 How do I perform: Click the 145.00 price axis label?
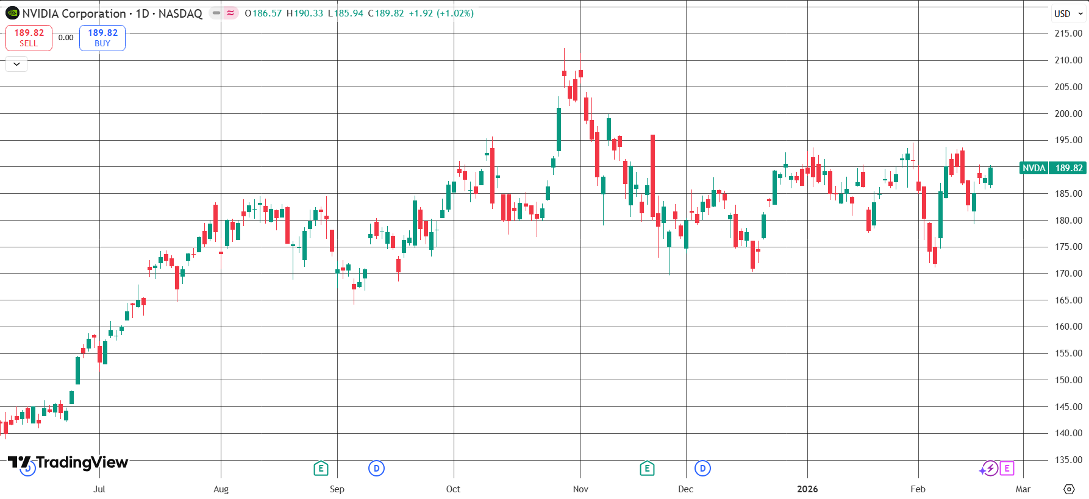pos(1068,407)
